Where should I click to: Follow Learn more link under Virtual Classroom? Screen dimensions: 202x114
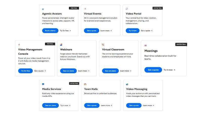click(x=125, y=71)
